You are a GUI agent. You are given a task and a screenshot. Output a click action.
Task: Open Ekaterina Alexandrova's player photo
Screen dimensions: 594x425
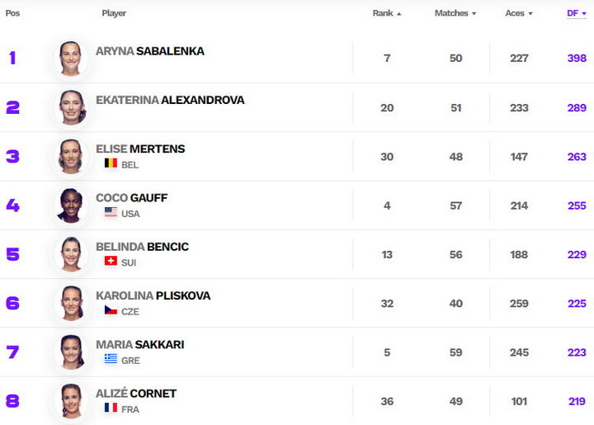coord(72,107)
